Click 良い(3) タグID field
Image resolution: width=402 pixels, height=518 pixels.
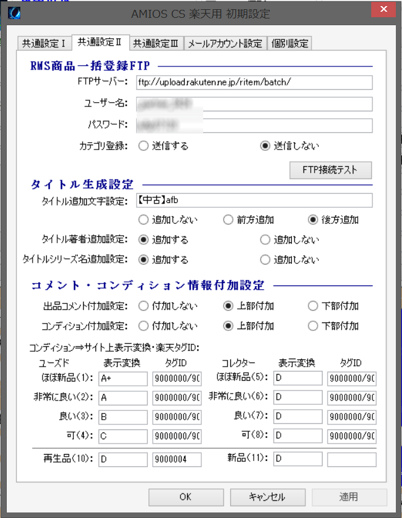[177, 417]
